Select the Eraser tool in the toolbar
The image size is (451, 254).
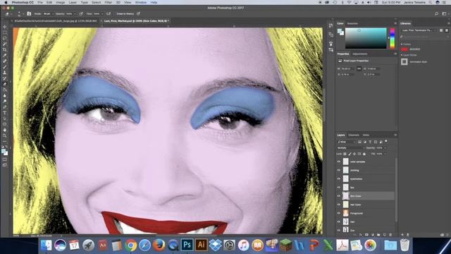[x=5, y=84]
